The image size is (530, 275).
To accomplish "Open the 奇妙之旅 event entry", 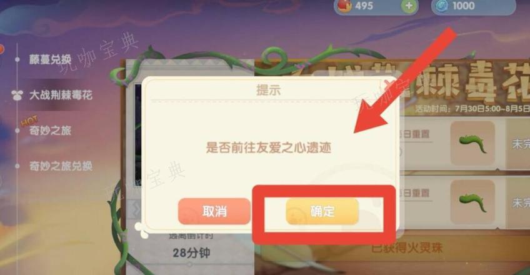I will (x=51, y=131).
